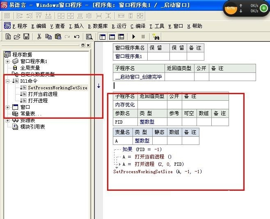Select 模块引用表 in the tree

(32, 127)
